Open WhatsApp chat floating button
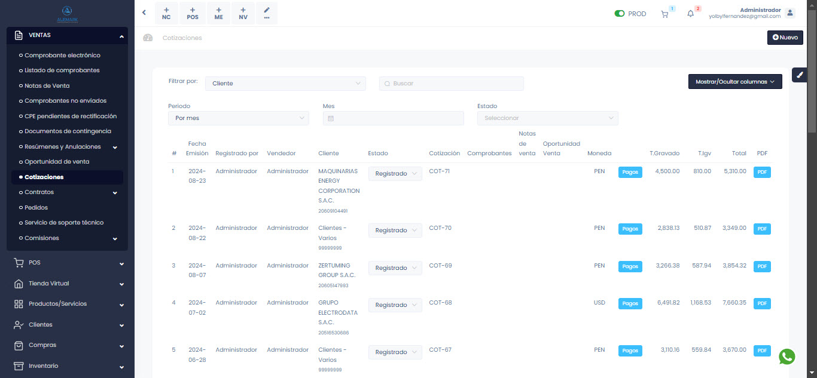This screenshot has height=378, width=817. [787, 357]
